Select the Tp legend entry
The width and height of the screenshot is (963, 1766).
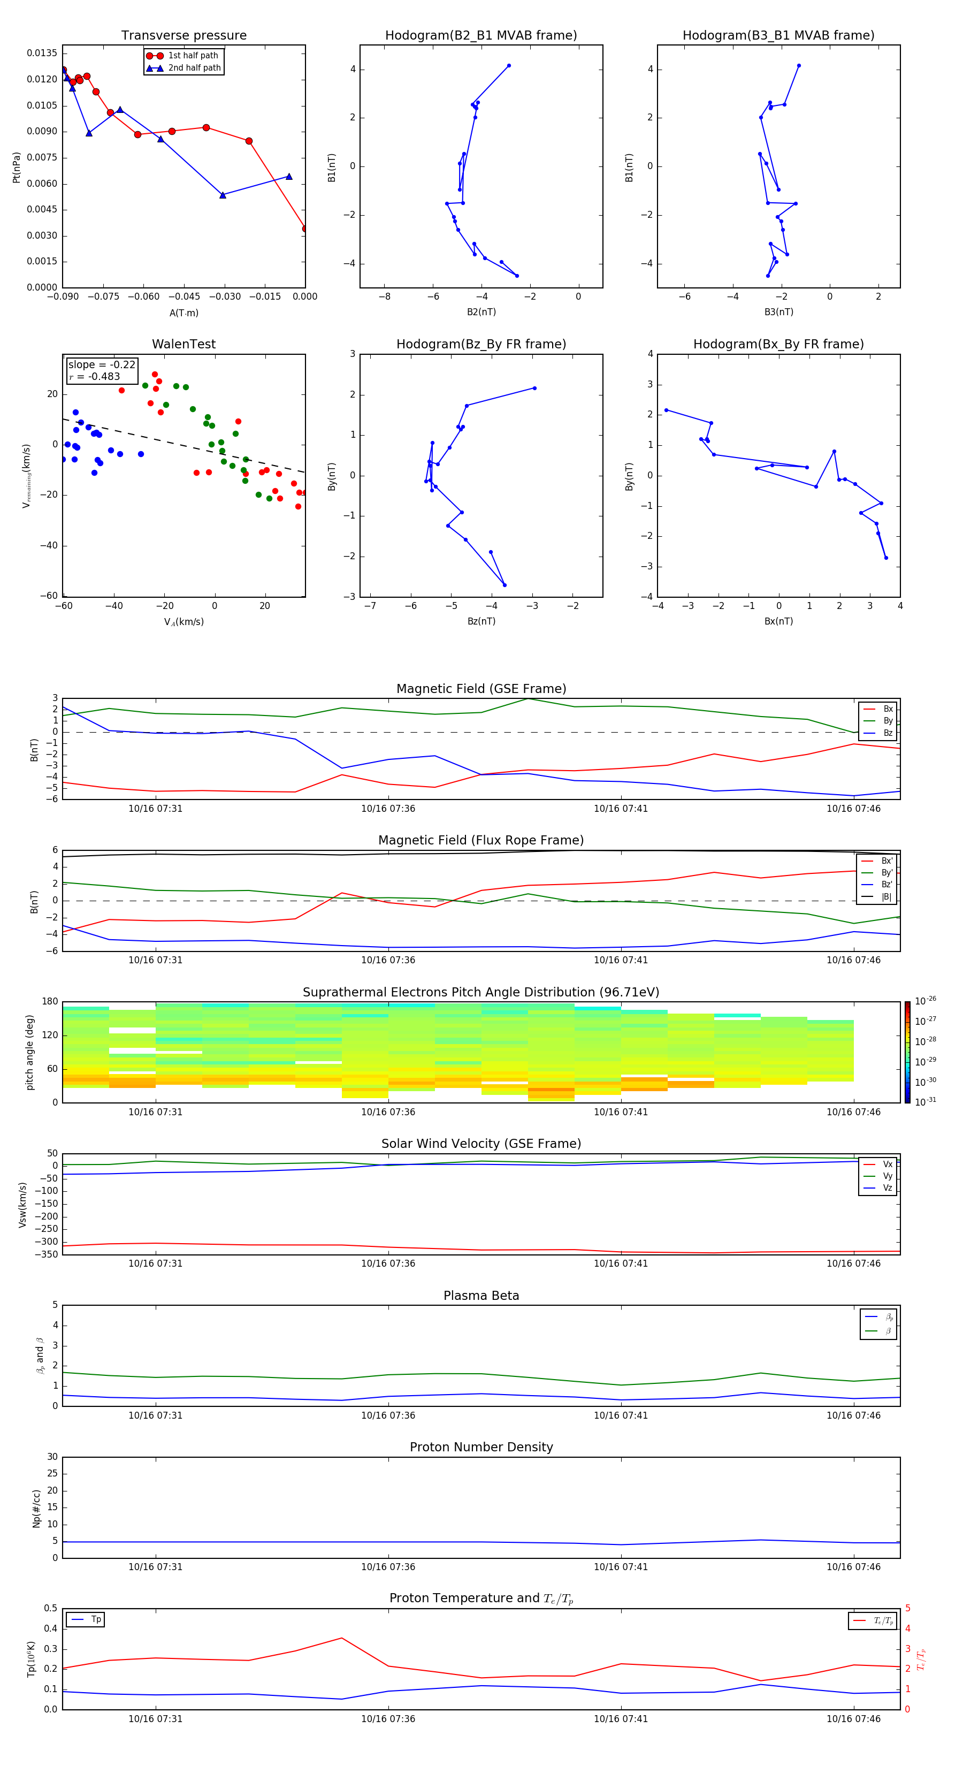tap(86, 1619)
